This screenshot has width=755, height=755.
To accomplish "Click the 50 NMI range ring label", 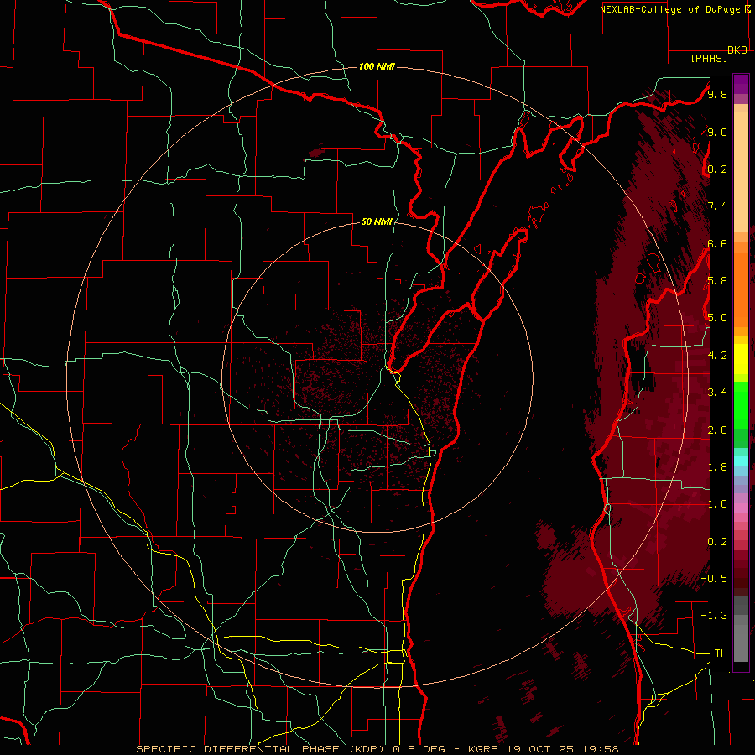I will click(x=377, y=221).
